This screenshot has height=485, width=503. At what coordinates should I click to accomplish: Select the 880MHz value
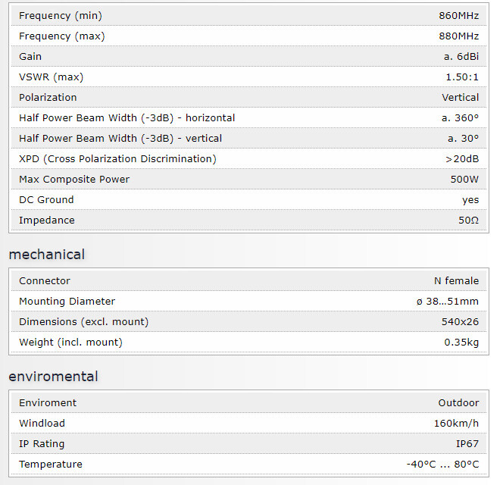click(x=458, y=36)
